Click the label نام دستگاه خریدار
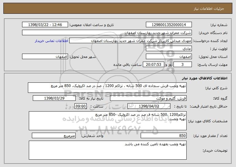The width and height of the screenshot is (236, 167). [x=213, y=33]
